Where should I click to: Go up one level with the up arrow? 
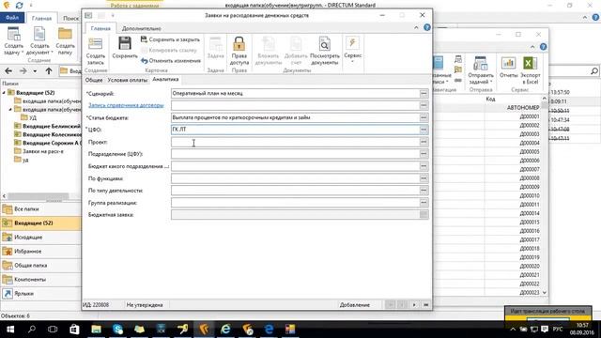(49, 71)
